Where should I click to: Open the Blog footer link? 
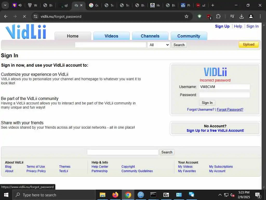(x=8, y=167)
